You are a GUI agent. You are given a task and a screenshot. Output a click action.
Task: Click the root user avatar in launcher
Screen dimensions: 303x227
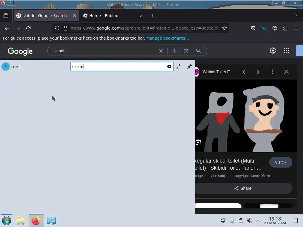[6, 67]
